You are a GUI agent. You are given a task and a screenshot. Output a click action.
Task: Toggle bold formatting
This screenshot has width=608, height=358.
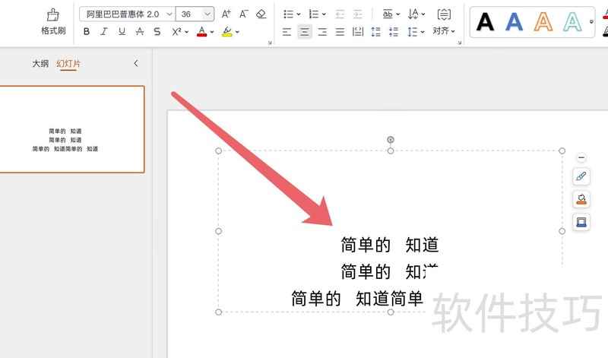pyautogui.click(x=87, y=31)
